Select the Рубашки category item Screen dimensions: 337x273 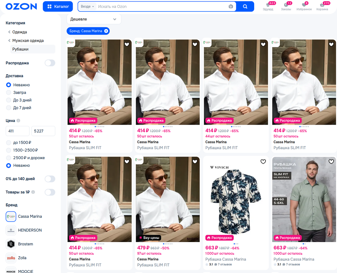(x=33, y=49)
